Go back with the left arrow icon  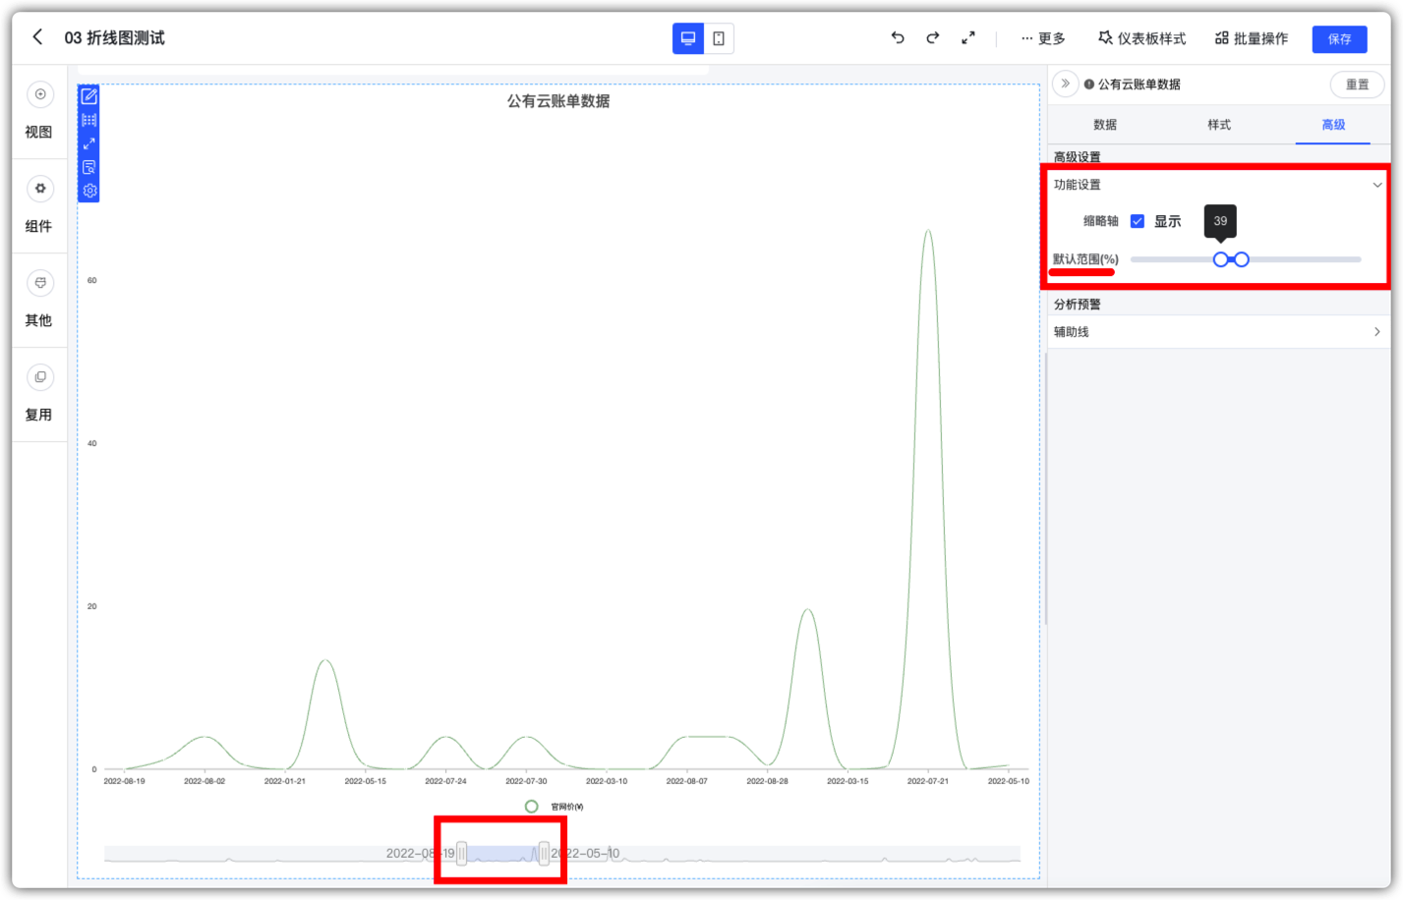pos(37,37)
